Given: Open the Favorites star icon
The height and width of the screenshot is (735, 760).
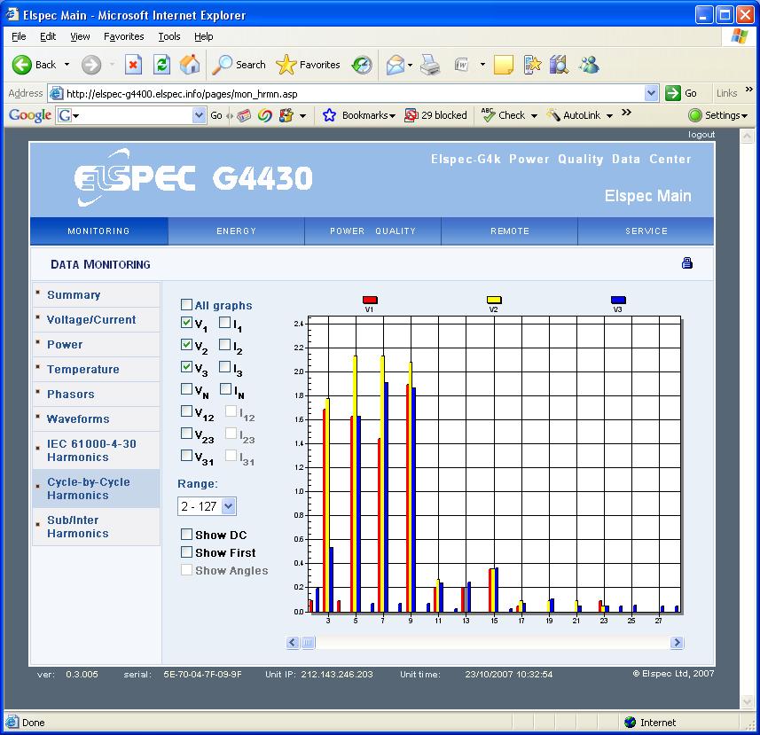Looking at the screenshot, I should point(286,65).
